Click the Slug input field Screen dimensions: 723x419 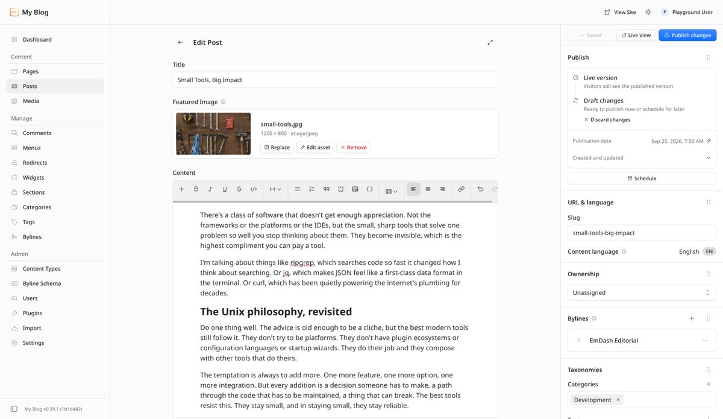pyautogui.click(x=642, y=233)
